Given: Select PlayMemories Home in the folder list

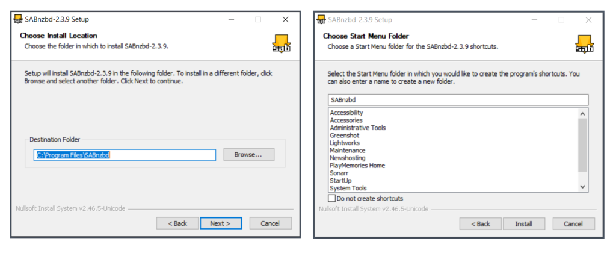Looking at the screenshot, I should click(357, 166).
